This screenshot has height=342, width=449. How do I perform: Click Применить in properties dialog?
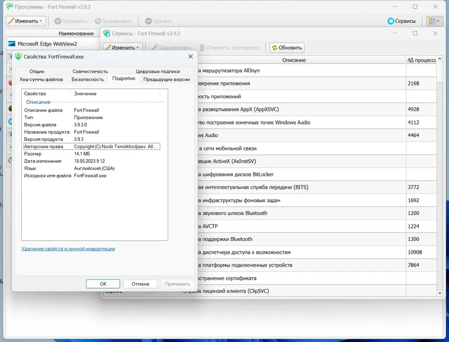pos(177,284)
